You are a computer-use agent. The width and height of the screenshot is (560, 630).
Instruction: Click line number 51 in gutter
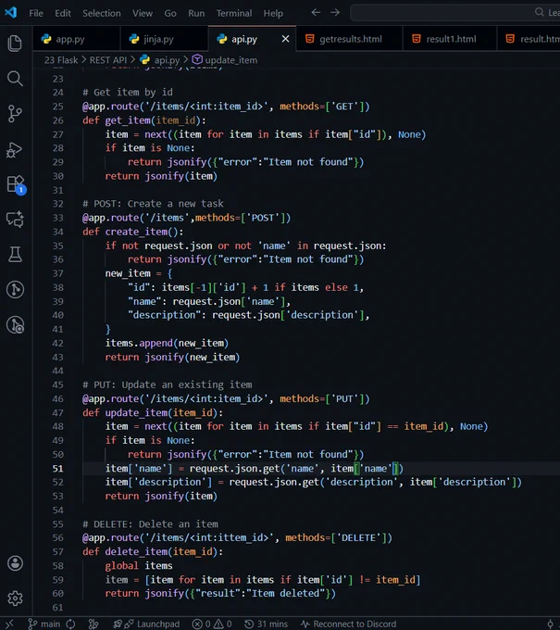tap(57, 469)
